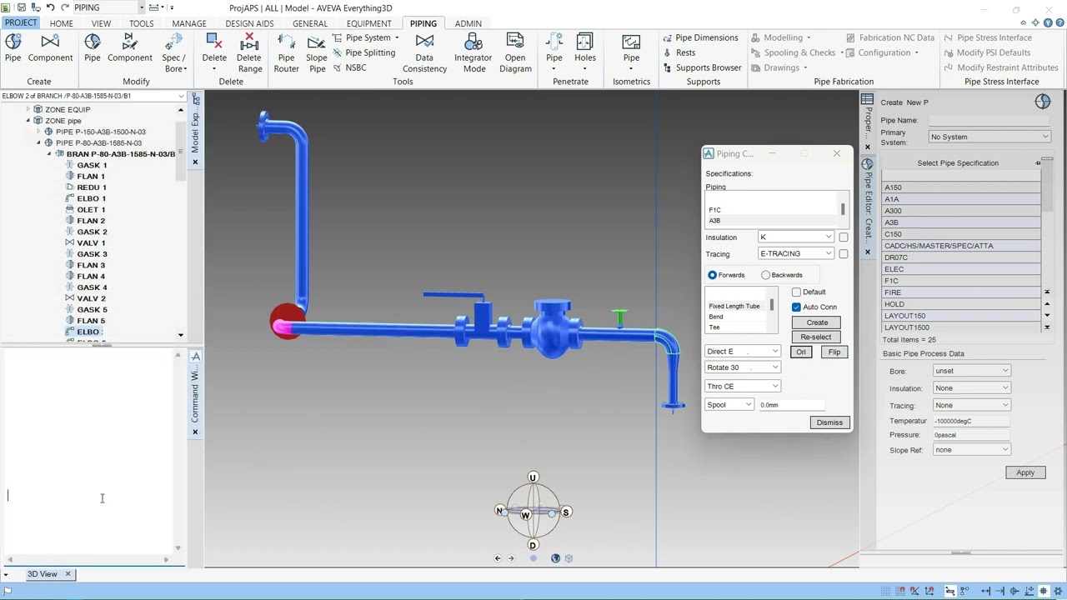Tick the checkbox beside Tracing E-TRACING dropdown

pos(844,254)
